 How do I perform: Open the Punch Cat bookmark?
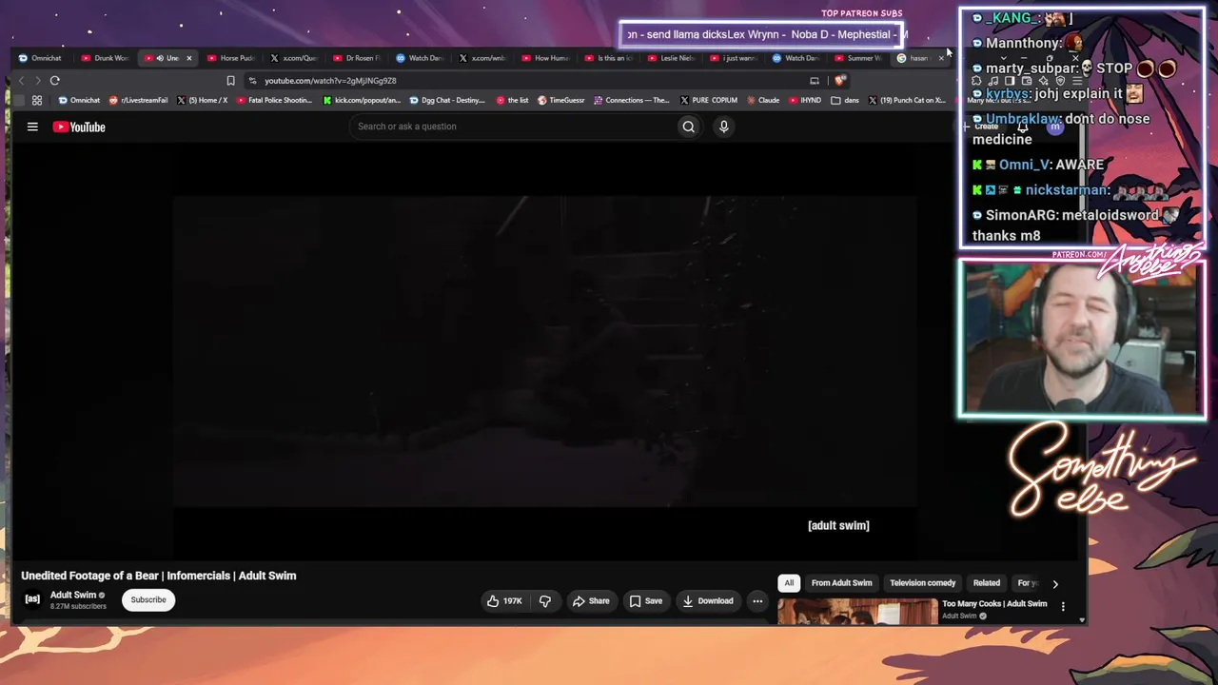click(x=907, y=100)
